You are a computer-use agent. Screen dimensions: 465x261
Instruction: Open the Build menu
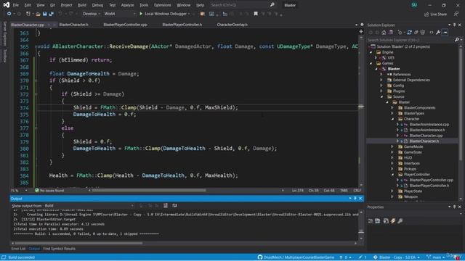pos(82,5)
